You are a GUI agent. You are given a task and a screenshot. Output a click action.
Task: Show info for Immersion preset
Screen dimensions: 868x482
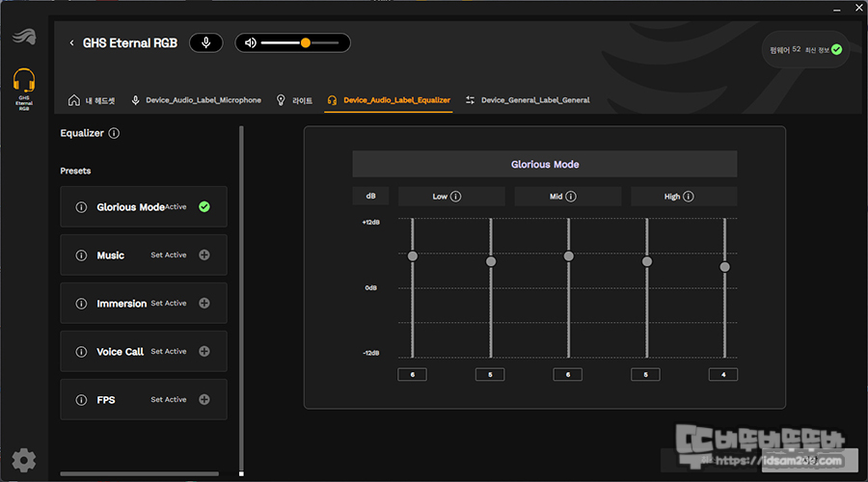(x=81, y=304)
